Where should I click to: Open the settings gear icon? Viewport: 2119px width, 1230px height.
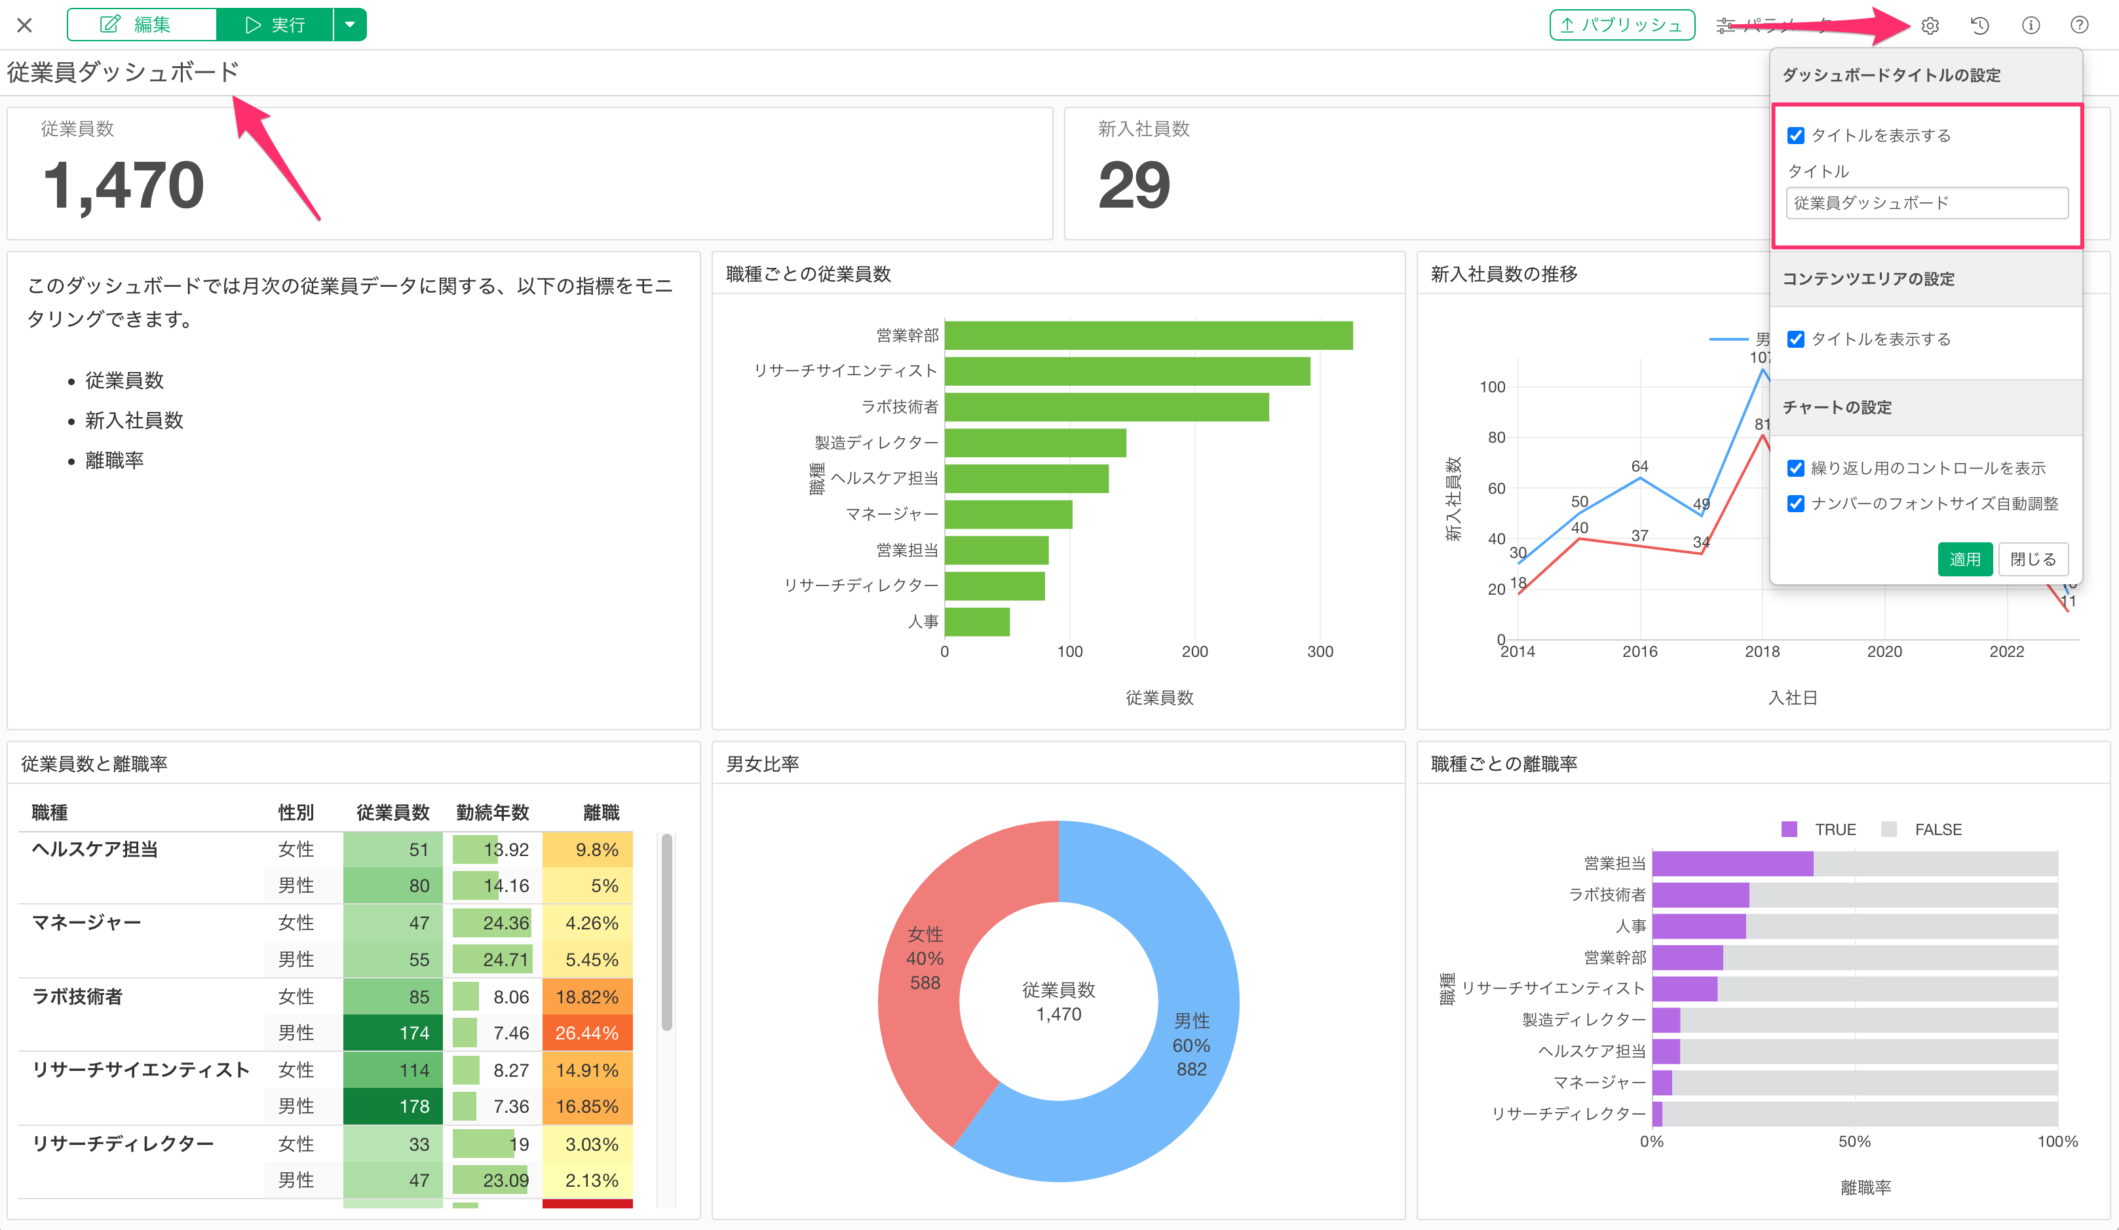[x=1930, y=26]
